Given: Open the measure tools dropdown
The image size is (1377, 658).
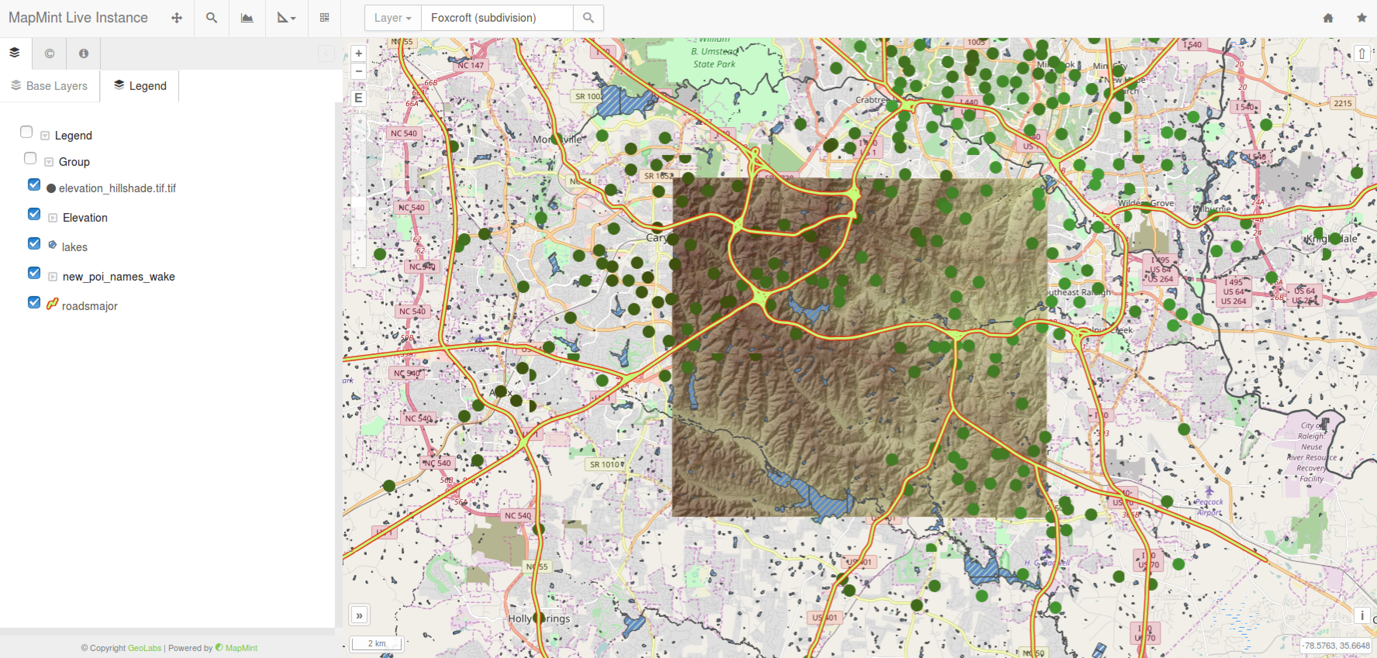Looking at the screenshot, I should (x=286, y=18).
